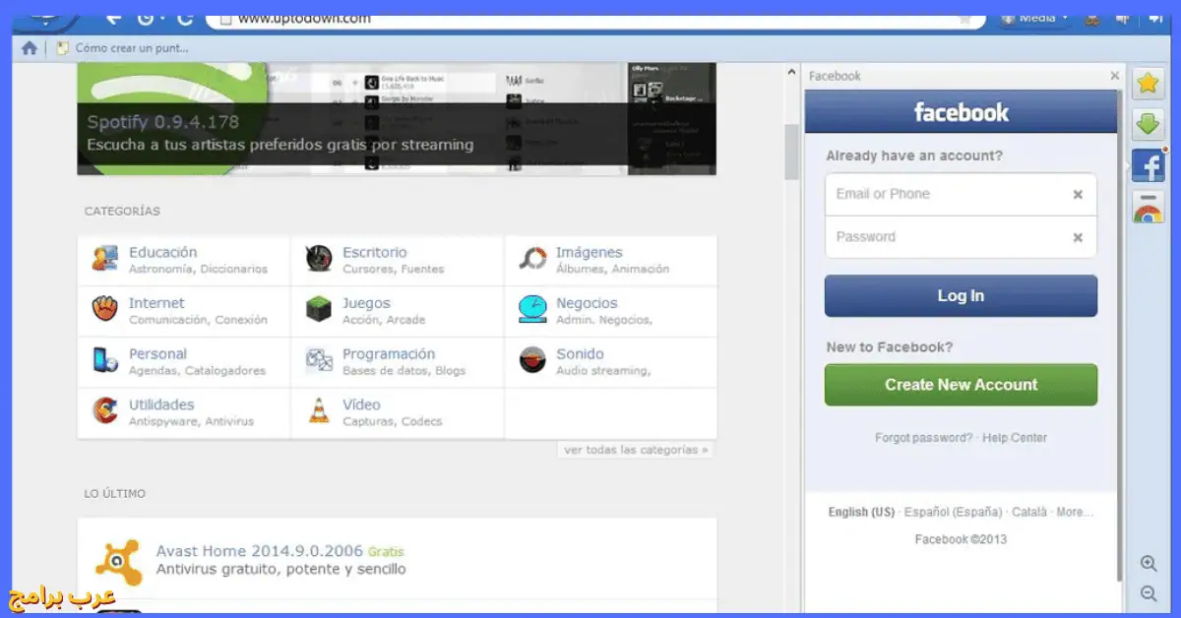Click the 'Gratis' label next to Avast
The image size is (1181, 618).
[x=386, y=552]
